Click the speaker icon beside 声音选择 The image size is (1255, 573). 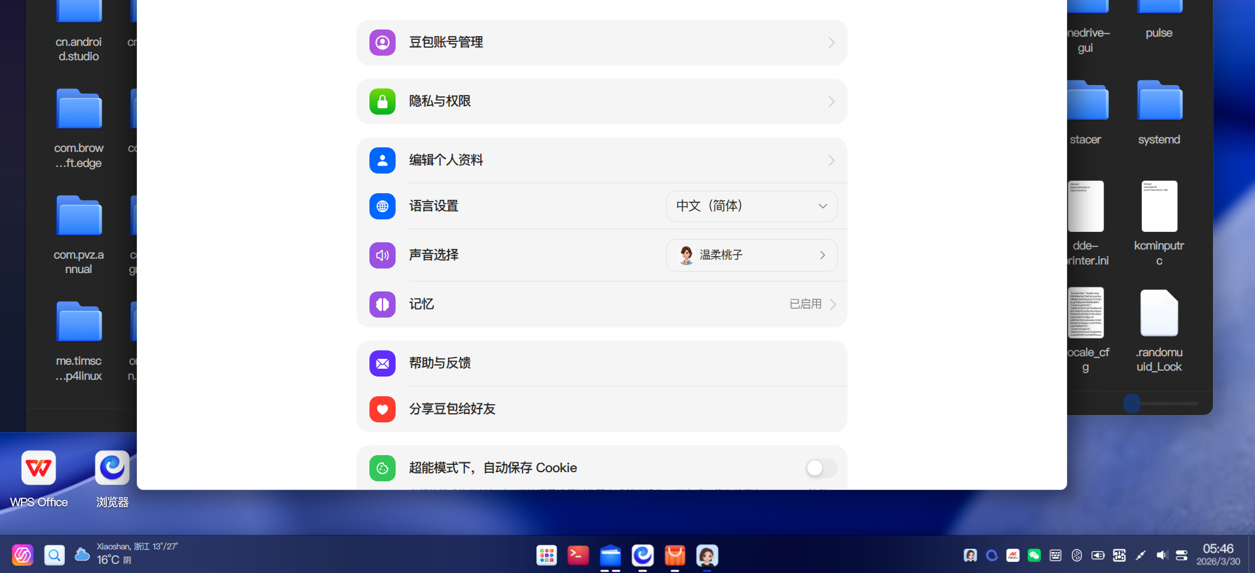click(x=383, y=255)
